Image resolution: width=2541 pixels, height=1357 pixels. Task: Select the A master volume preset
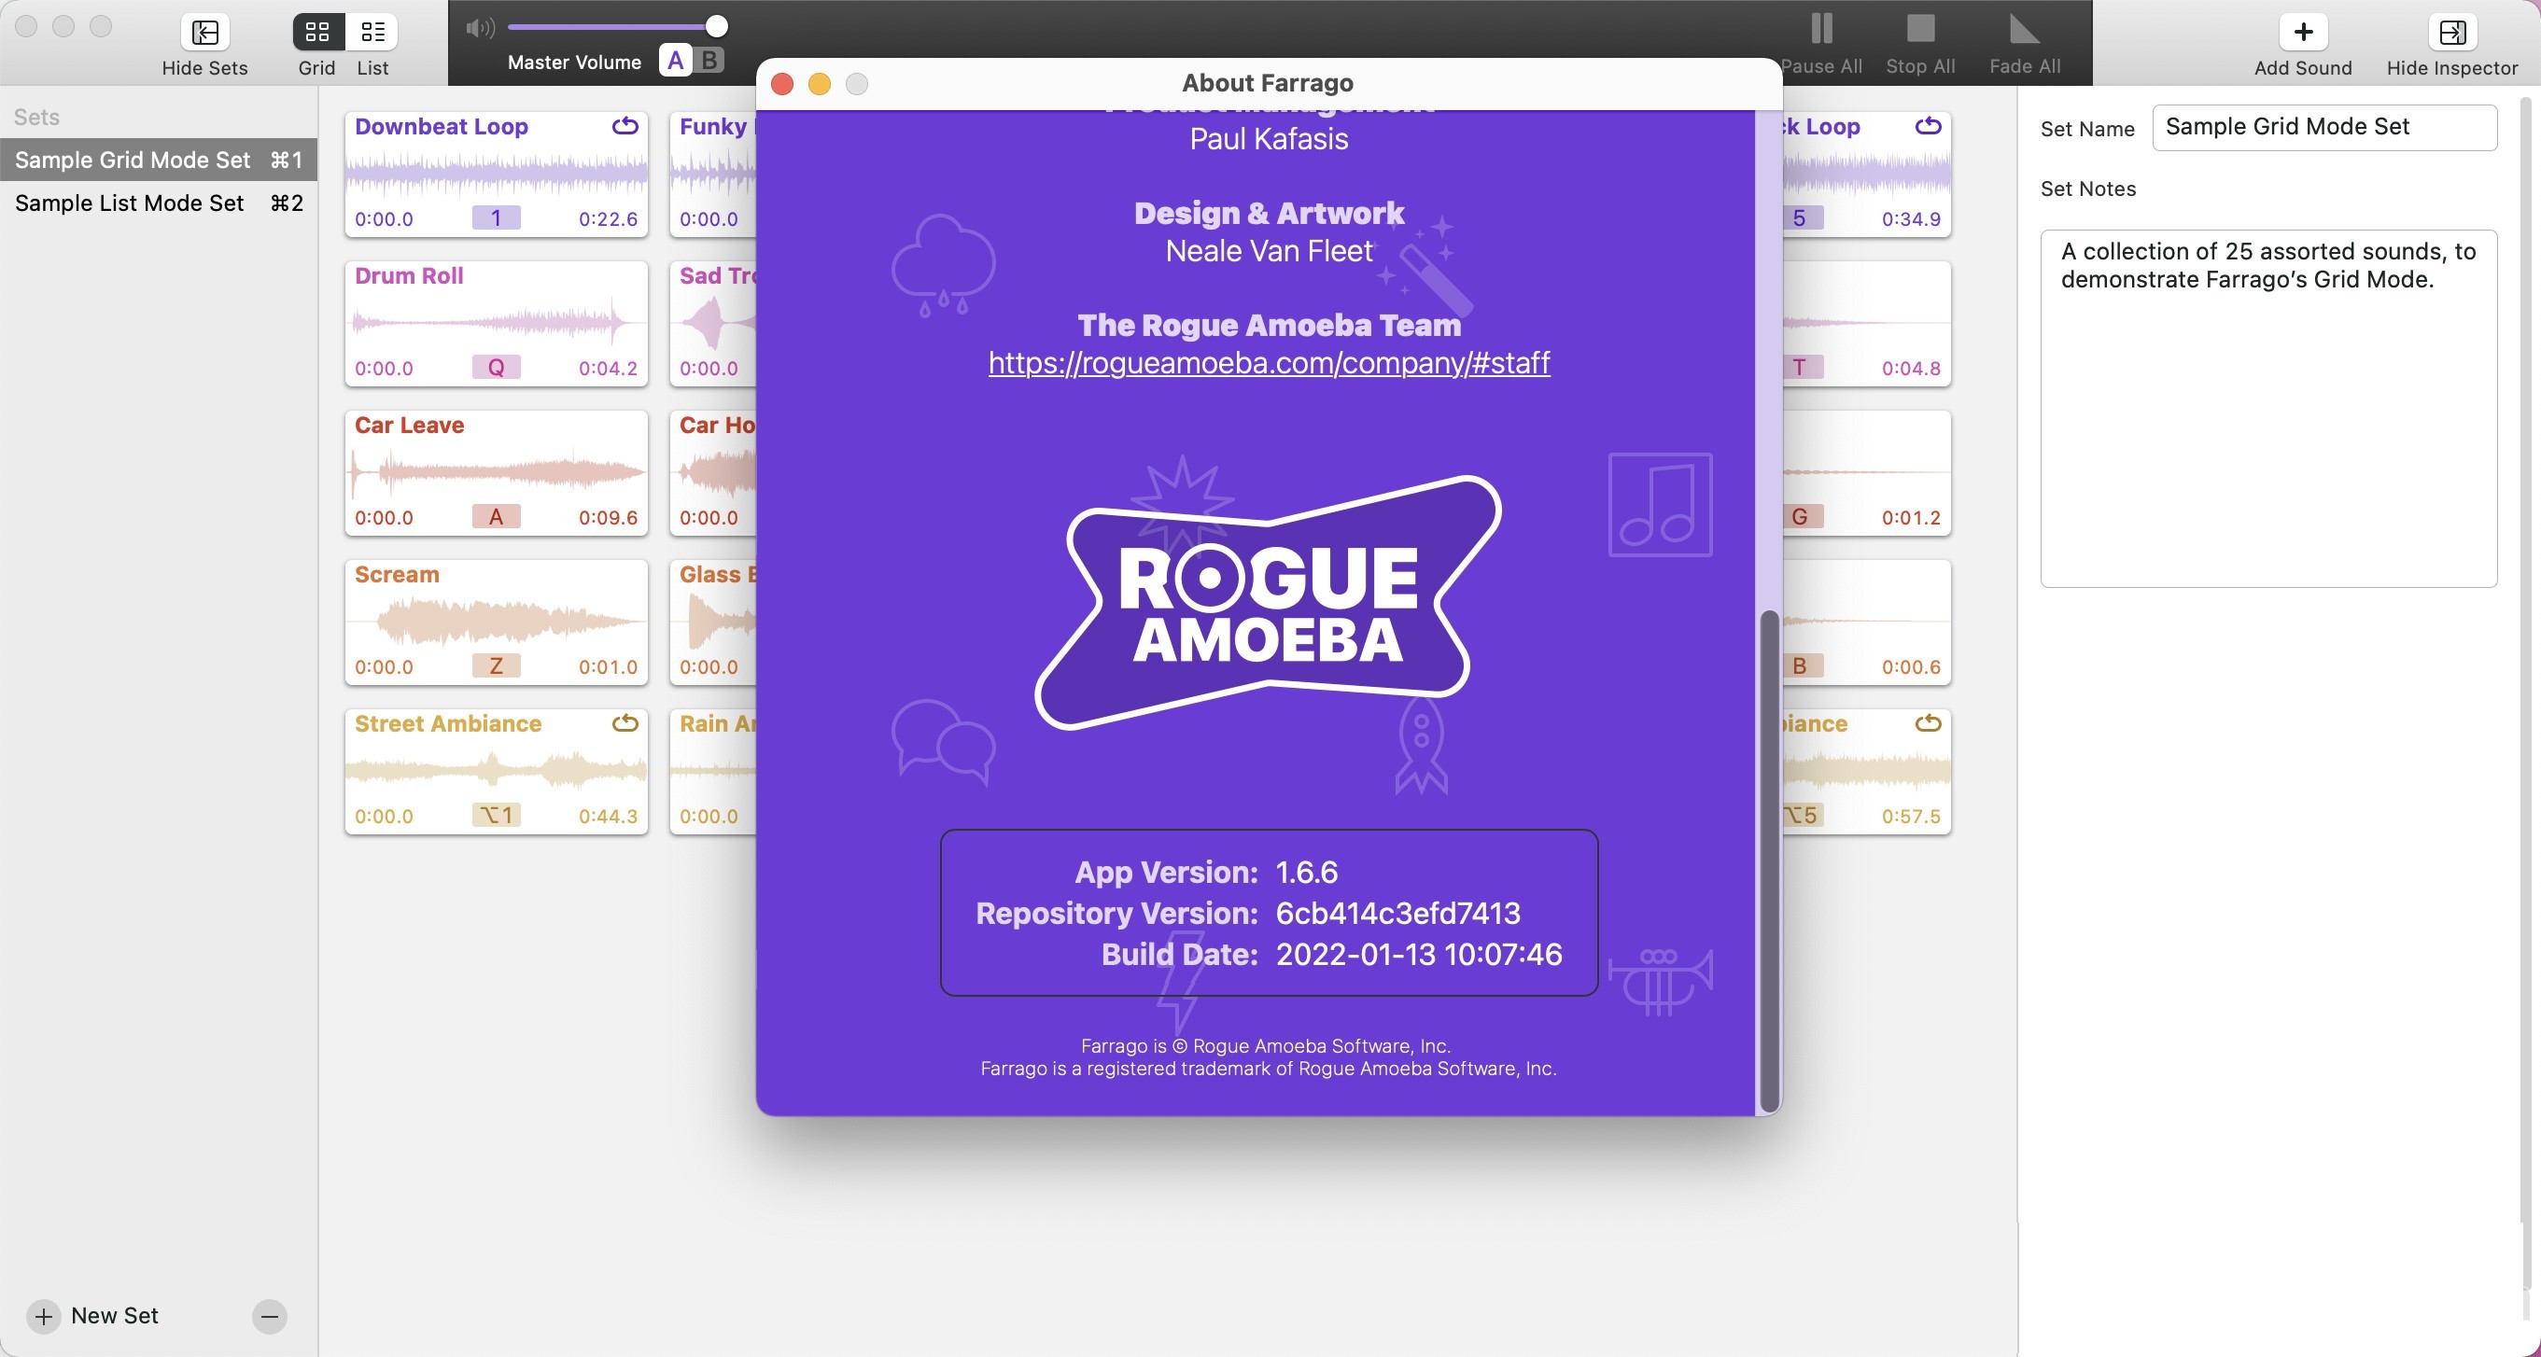point(676,60)
